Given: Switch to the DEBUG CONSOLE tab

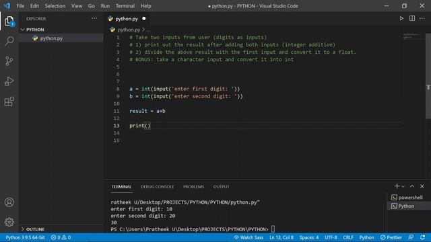Looking at the screenshot, I should [x=157, y=187].
